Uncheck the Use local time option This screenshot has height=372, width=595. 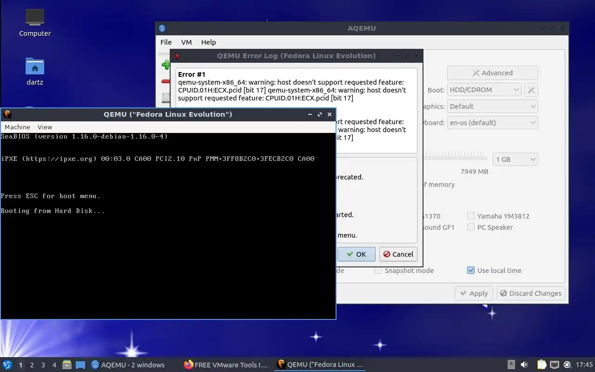click(471, 270)
